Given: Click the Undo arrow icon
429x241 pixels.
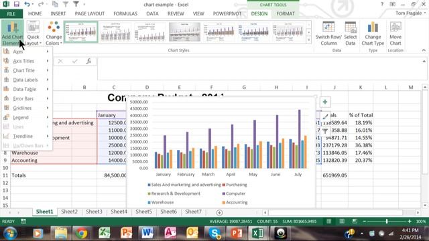Looking at the screenshot, I should point(27,5).
